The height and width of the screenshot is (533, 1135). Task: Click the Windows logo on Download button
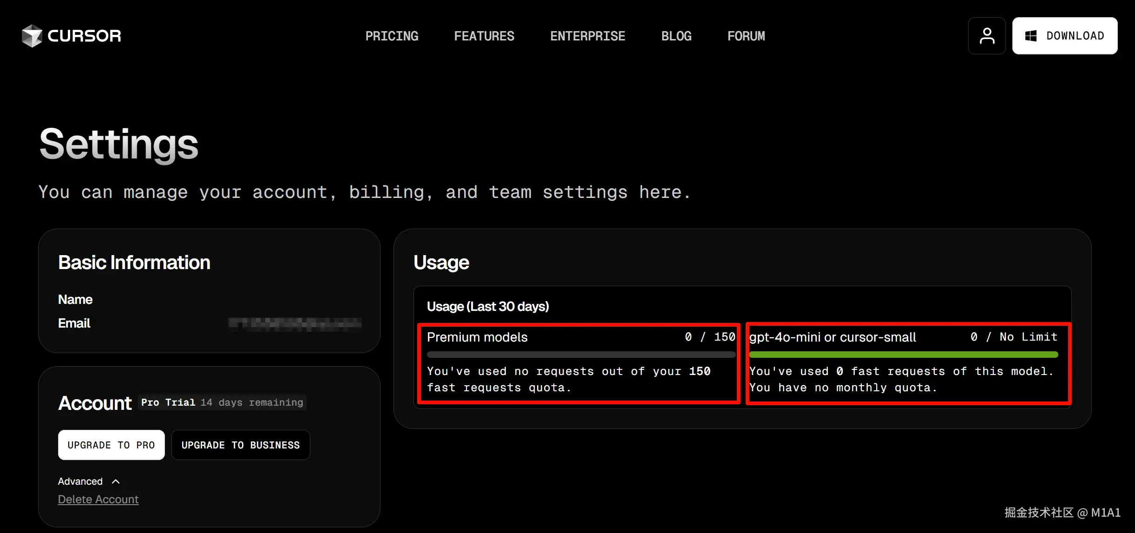click(1031, 36)
